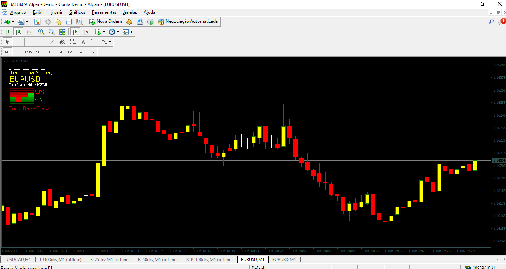The image size is (506, 269).
Task: Open the New Chart dropdown arrow
Action: tap(13, 22)
